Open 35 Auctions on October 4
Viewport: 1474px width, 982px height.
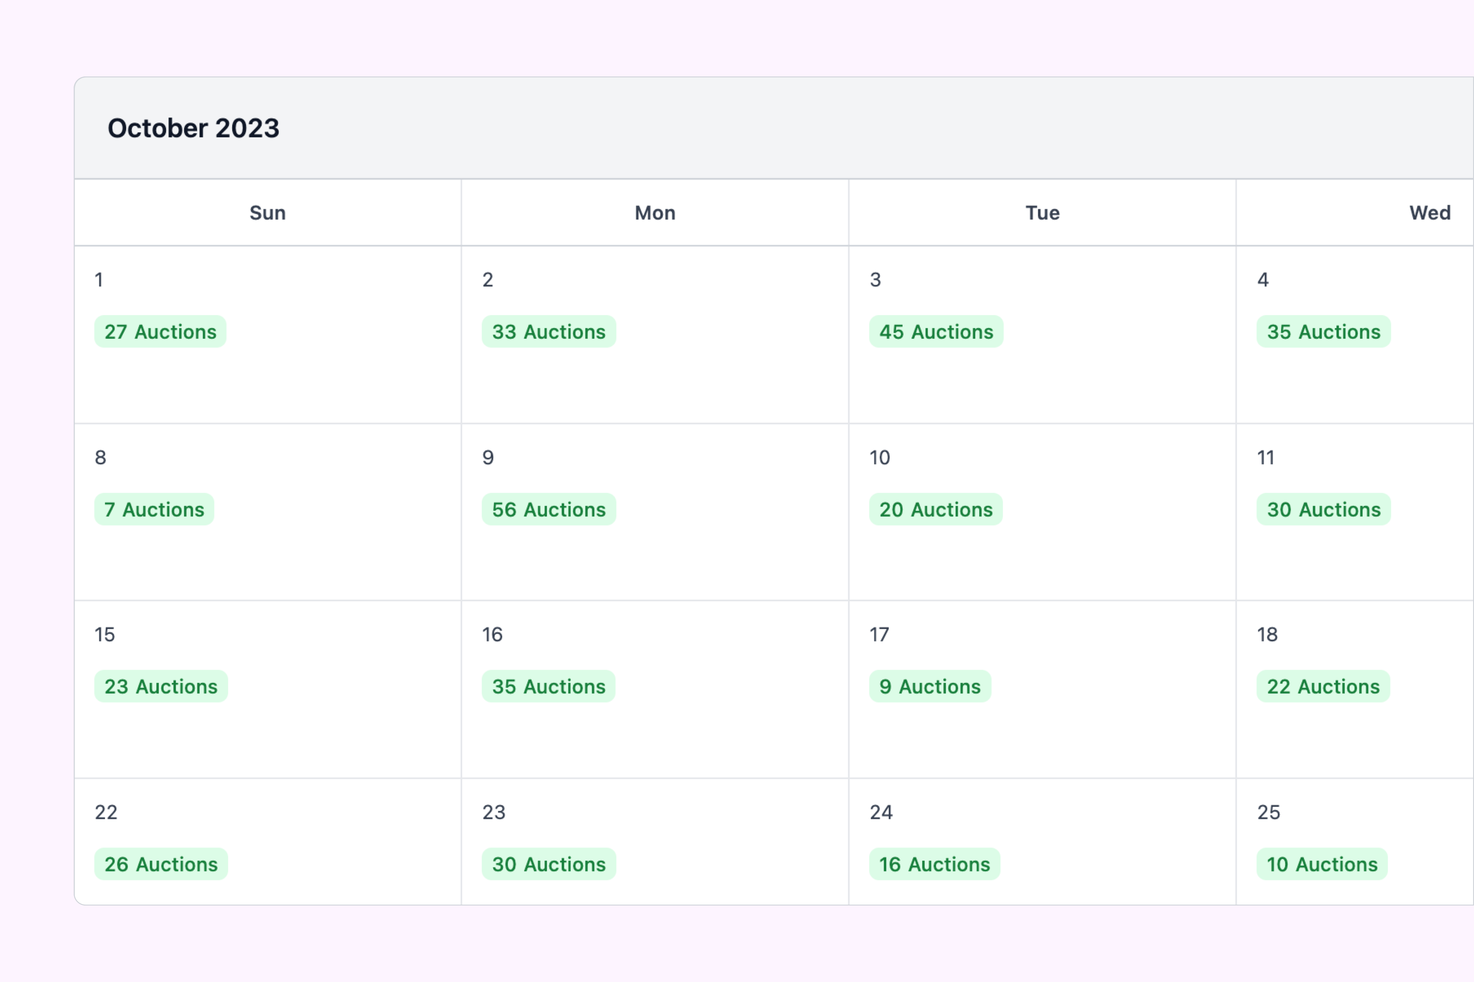pos(1323,331)
